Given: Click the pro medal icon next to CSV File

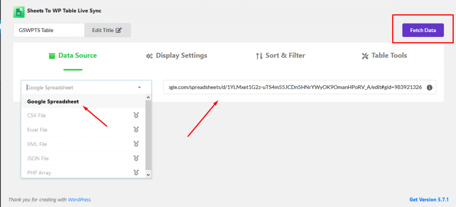Looking at the screenshot, I should [x=136, y=115].
